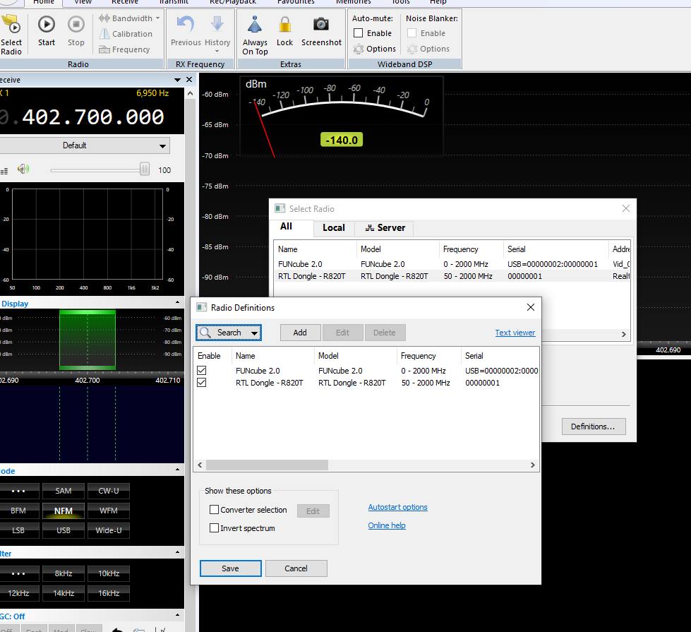Enable the Auto-mute checkbox
This screenshot has height=632, width=691.
coord(359,33)
